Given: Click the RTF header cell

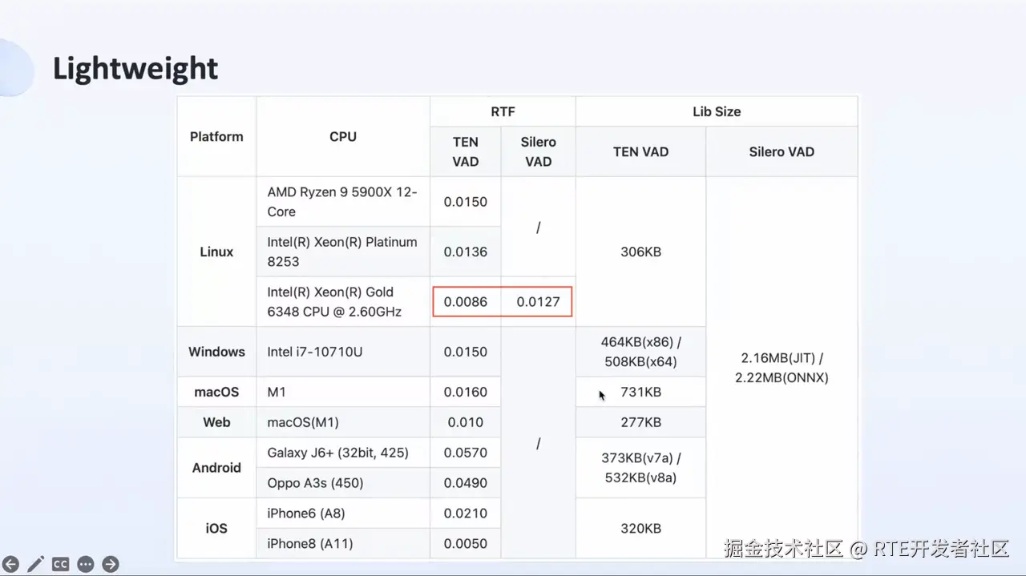Looking at the screenshot, I should (503, 111).
